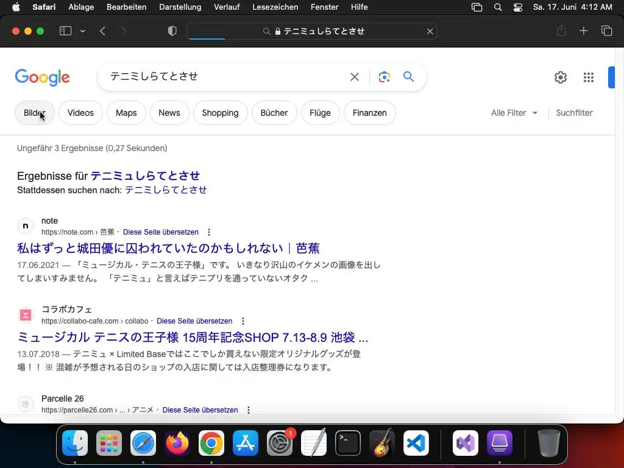This screenshot has width=624, height=468.
Task: Switch to the Videos tab
Action: coord(81,113)
